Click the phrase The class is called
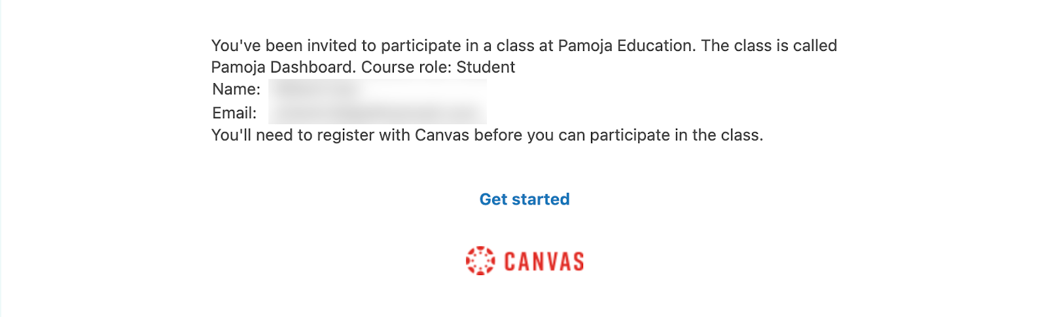Screen dimensions: 1047x317 769,46
